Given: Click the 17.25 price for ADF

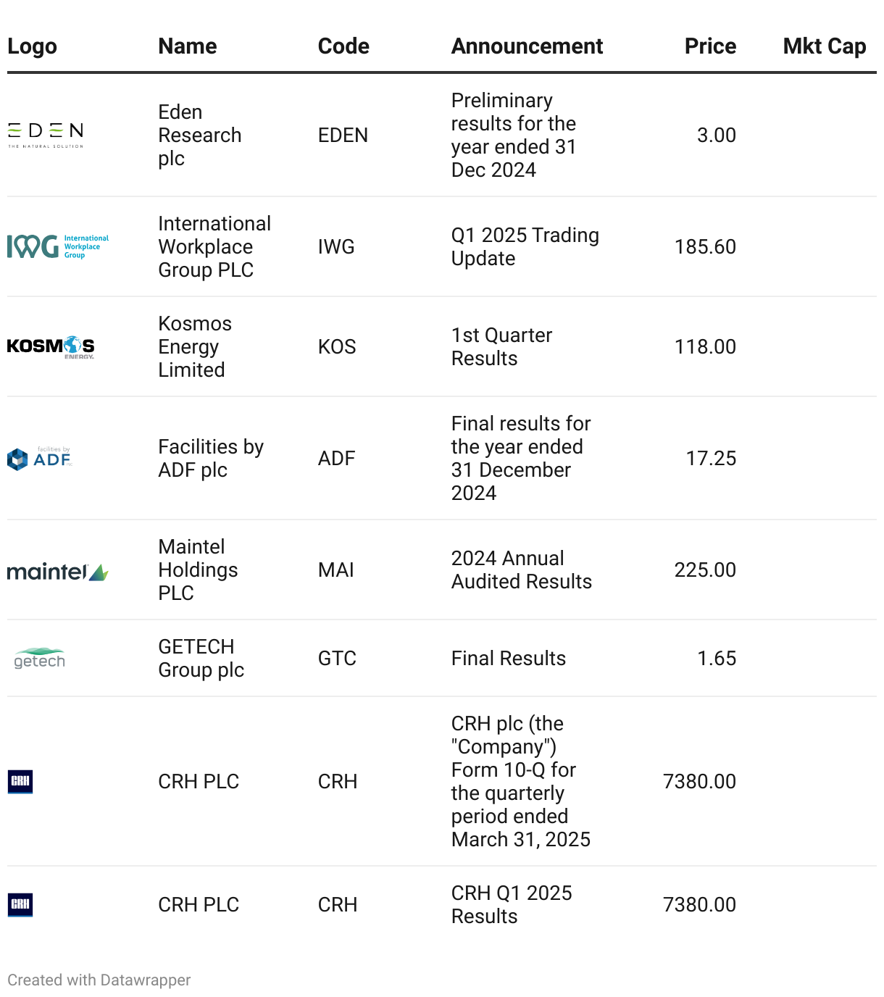Looking at the screenshot, I should click(x=711, y=459).
